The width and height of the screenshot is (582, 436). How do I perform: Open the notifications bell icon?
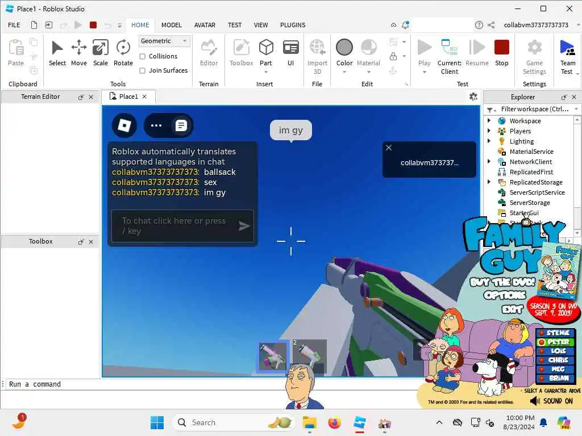click(405, 25)
